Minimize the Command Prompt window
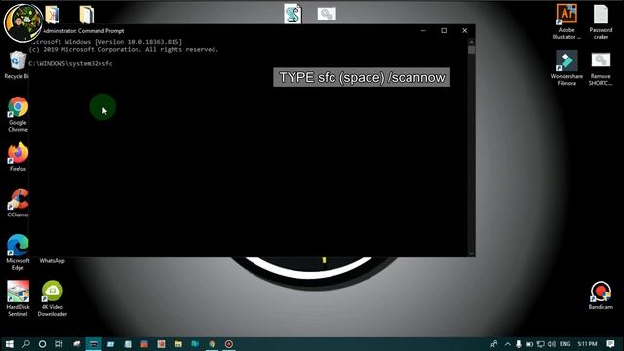This screenshot has width=624, height=351. click(x=423, y=30)
